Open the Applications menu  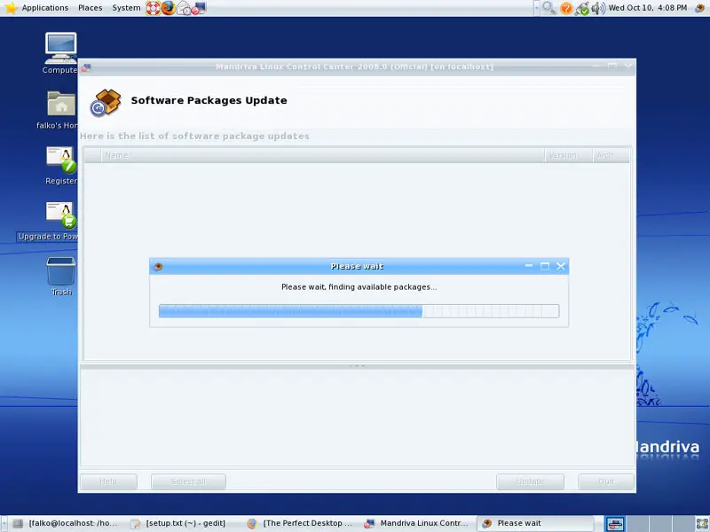45,8
